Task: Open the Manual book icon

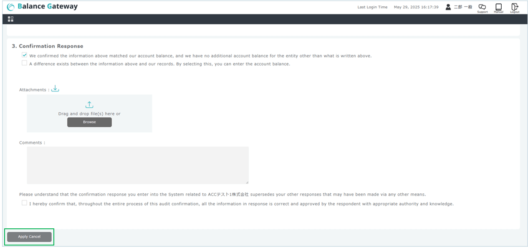Action: click(498, 7)
